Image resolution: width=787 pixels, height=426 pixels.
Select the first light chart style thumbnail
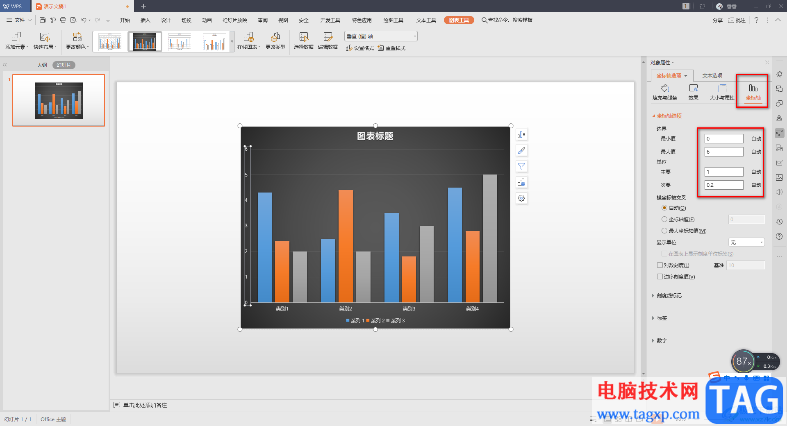coord(110,42)
